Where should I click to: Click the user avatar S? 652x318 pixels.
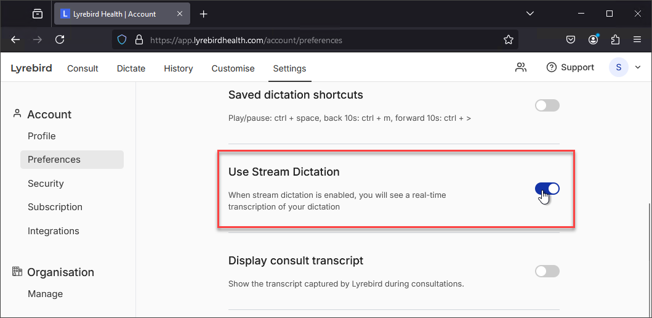pos(619,67)
